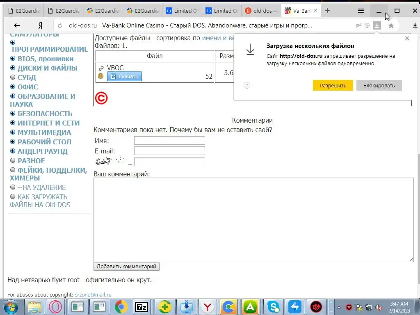
Task: Open the РАЗНОЕ category link
Action: (31, 161)
